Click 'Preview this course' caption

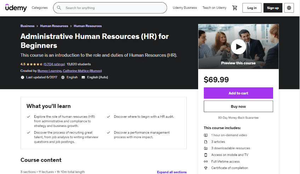pyautogui.click(x=238, y=63)
